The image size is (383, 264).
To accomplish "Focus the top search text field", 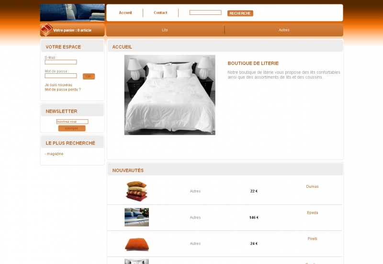I will (x=205, y=12).
